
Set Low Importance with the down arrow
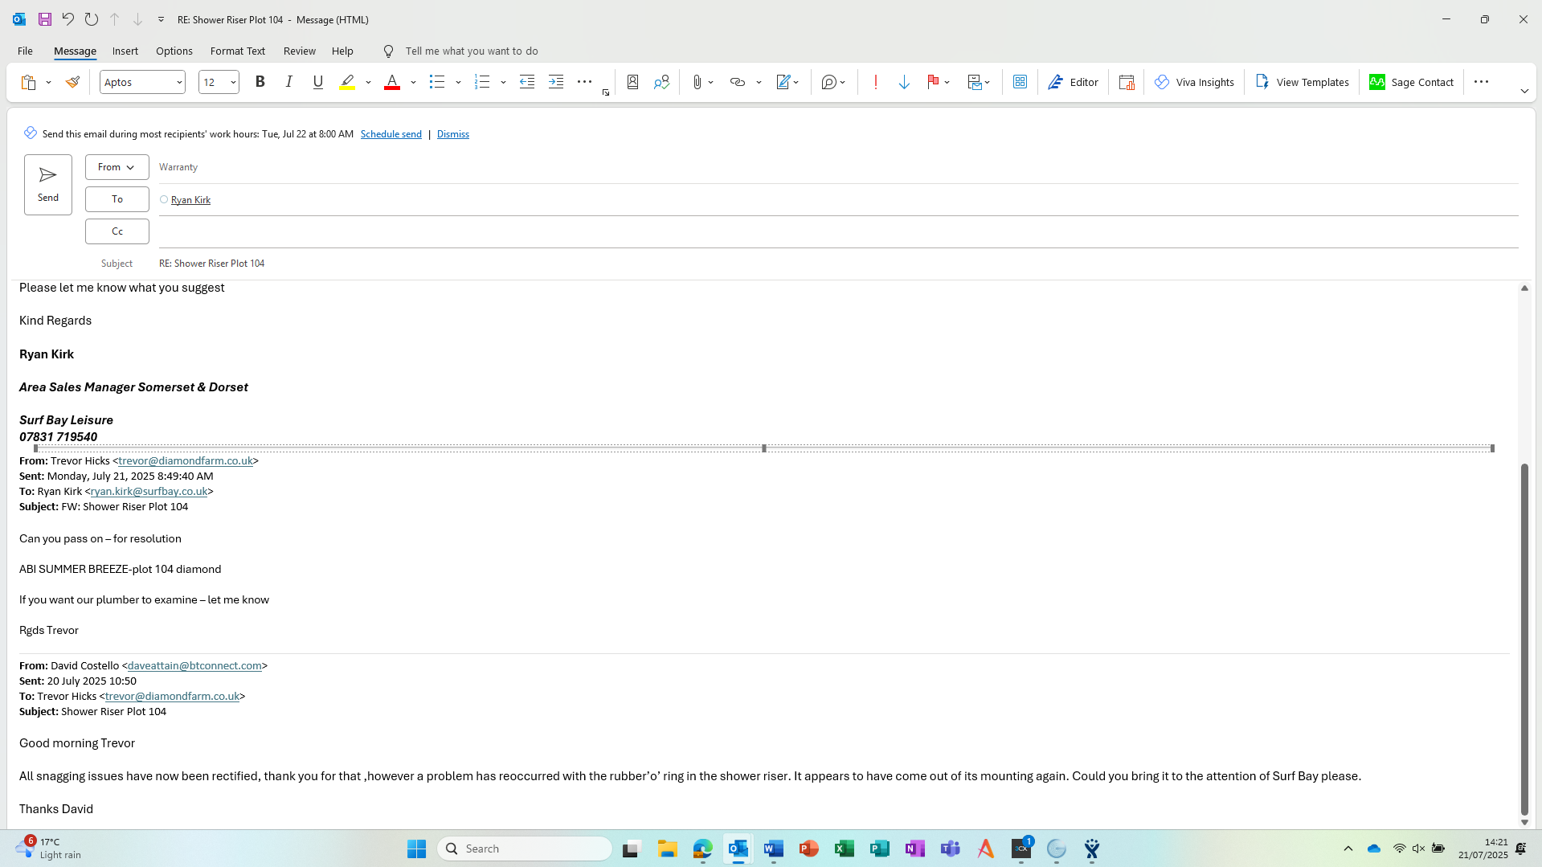click(904, 82)
